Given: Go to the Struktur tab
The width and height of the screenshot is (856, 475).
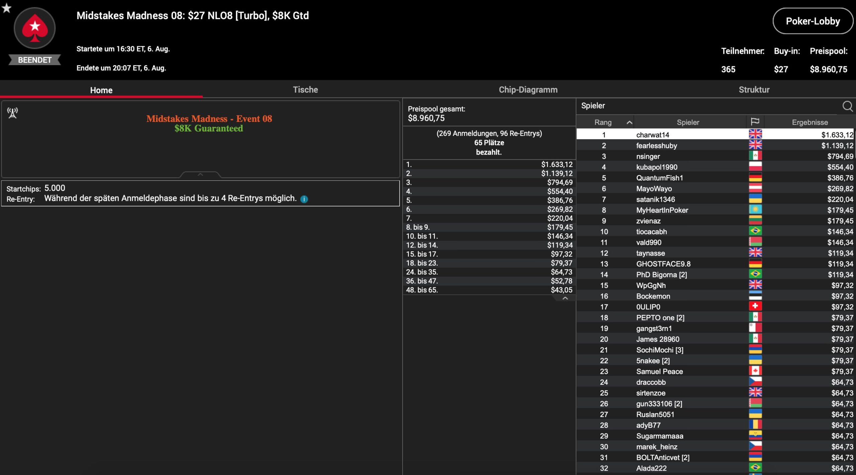Looking at the screenshot, I should [x=754, y=90].
